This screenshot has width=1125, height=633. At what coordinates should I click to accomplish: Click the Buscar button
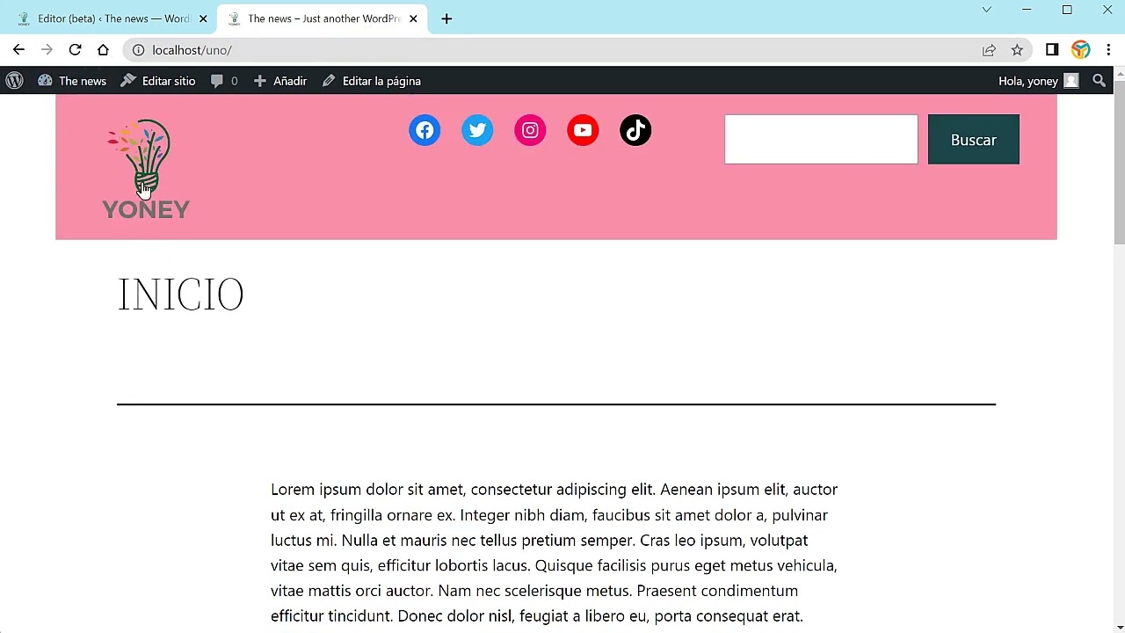tap(974, 140)
